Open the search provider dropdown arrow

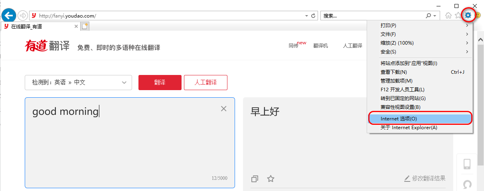tap(435, 16)
